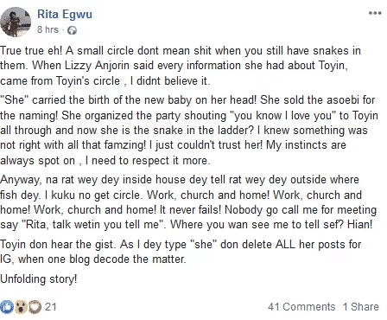The image size is (387, 320).
Task: Click the paragraph starting Anyway, na rat wey
Action: [x=188, y=202]
